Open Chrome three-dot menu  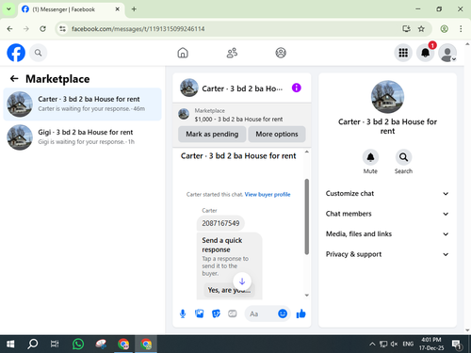461,29
